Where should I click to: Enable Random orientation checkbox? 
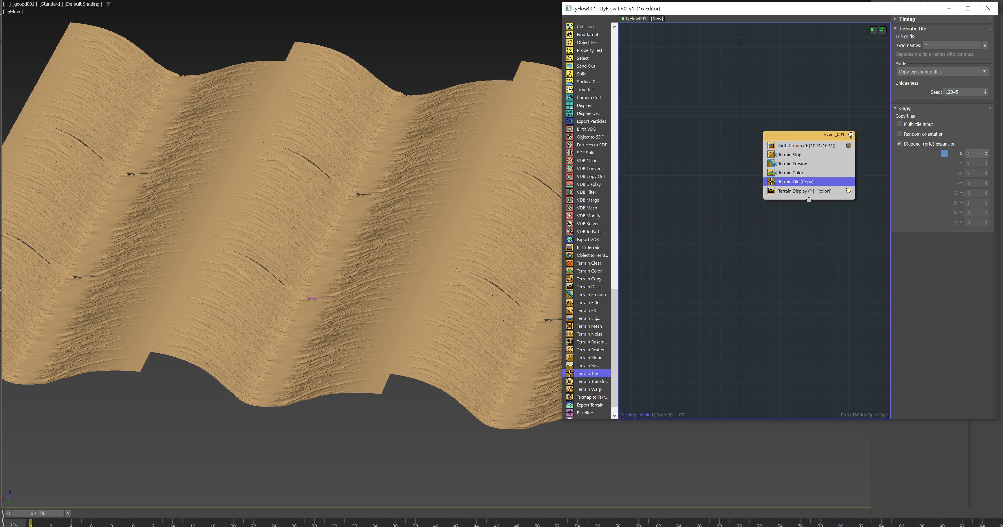pos(899,134)
